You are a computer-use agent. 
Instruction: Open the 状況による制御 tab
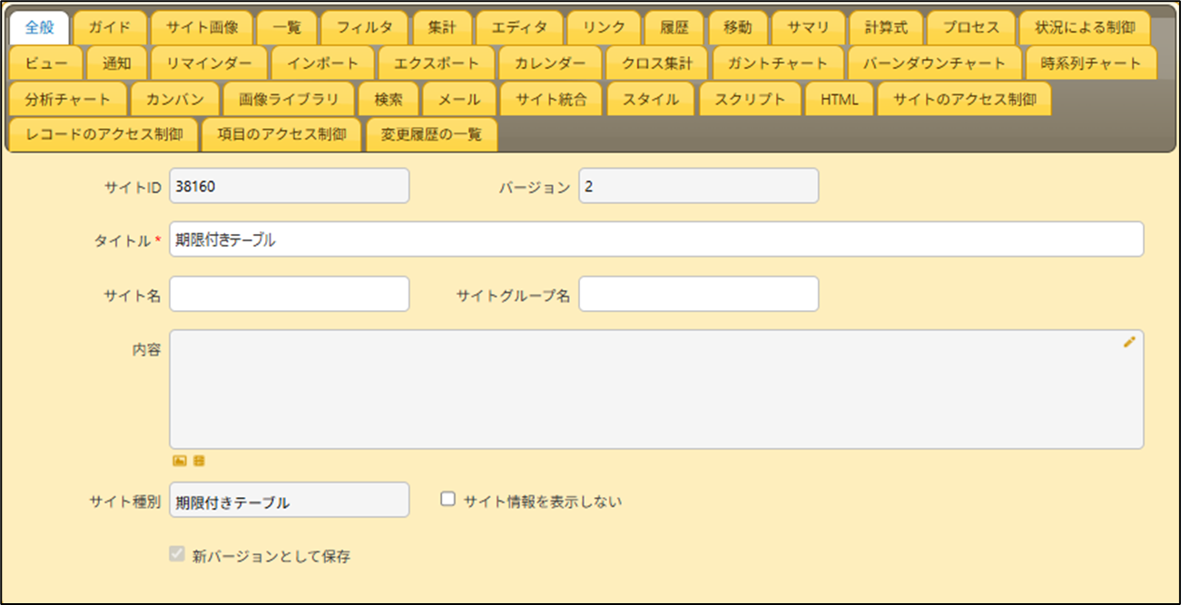click(x=1084, y=27)
